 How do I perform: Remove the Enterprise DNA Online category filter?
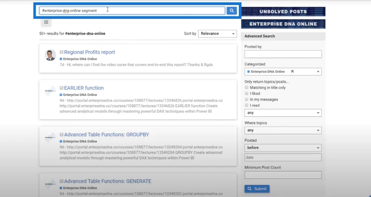(x=292, y=71)
